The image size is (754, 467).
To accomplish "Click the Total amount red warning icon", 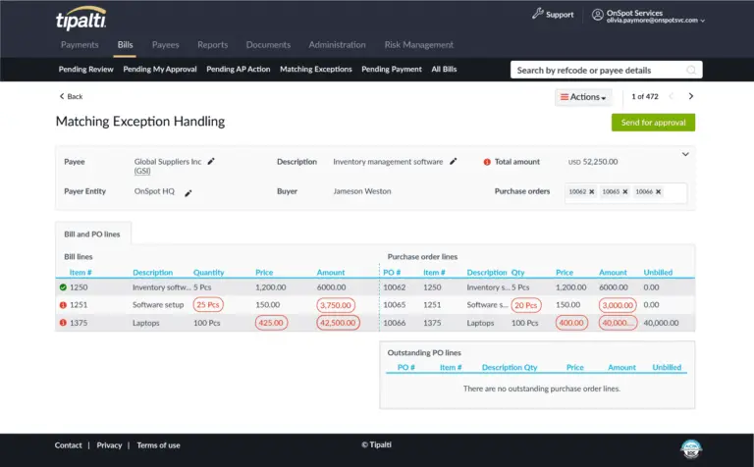I will 487,162.
